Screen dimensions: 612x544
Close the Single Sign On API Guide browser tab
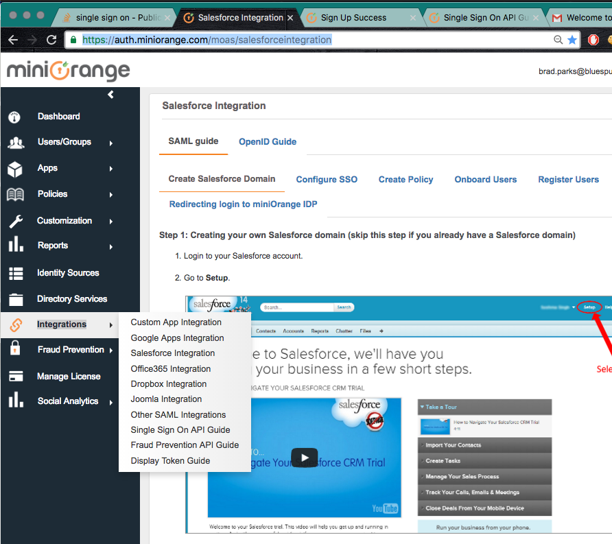pos(536,18)
